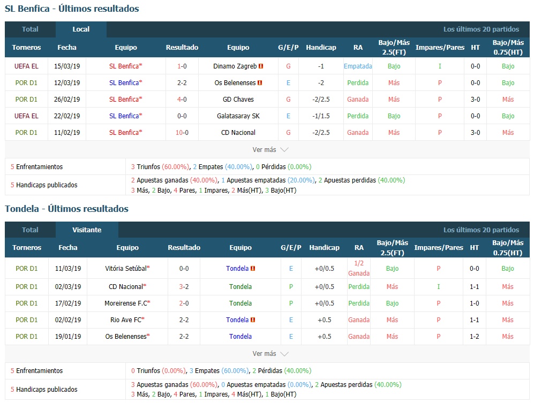Click red card icon in 11/03/19 Tondela row

point(253,269)
